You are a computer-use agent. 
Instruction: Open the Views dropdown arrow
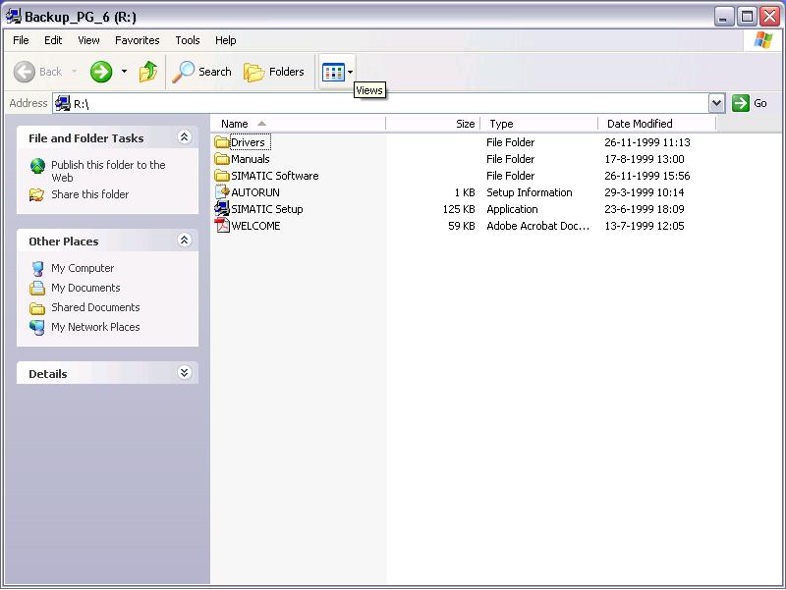point(351,72)
